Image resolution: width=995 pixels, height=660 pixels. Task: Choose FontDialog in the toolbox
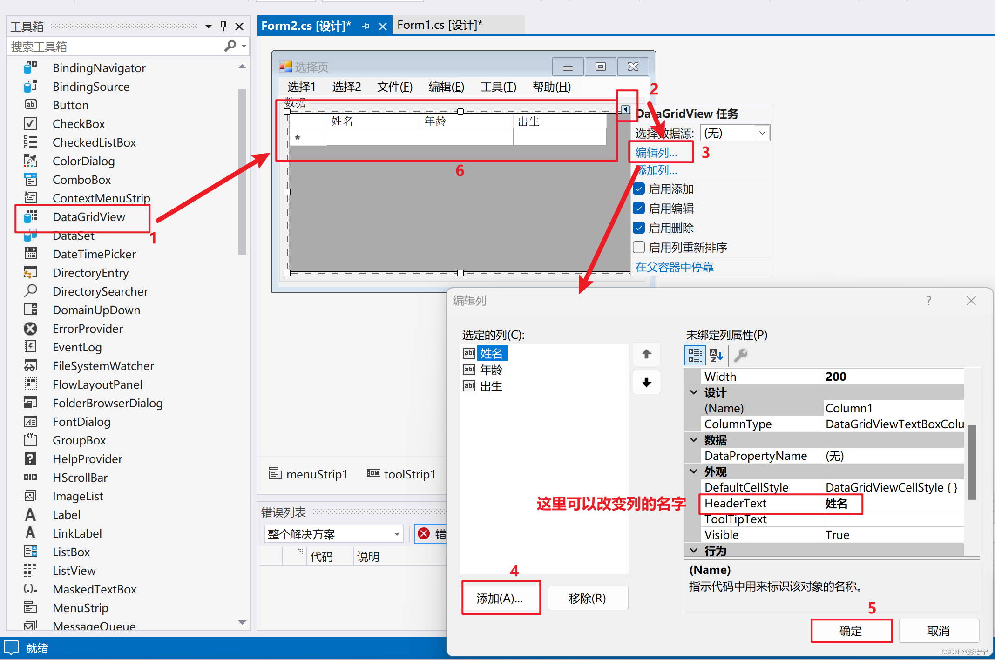81,422
